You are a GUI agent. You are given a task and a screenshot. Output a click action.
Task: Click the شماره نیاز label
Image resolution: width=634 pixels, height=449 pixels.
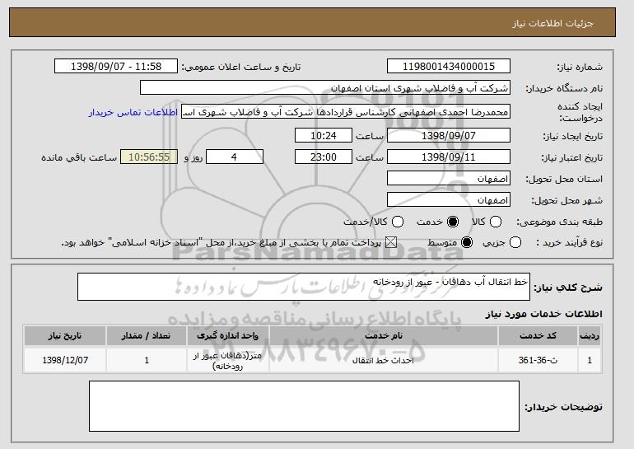pos(580,68)
